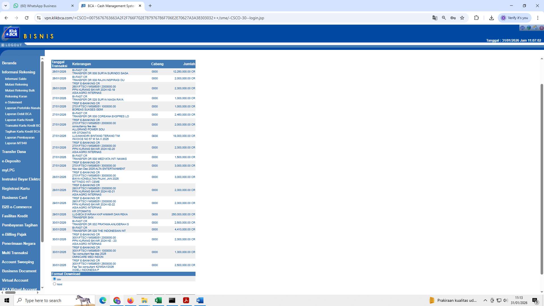This screenshot has height=306, width=544.
Task: Open the Multi Transaksi sidebar menu
Action: pyautogui.click(x=15, y=253)
